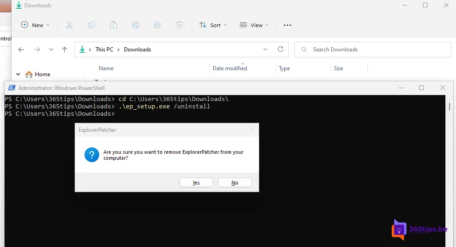Click the Copy icon in toolbar

click(x=91, y=25)
